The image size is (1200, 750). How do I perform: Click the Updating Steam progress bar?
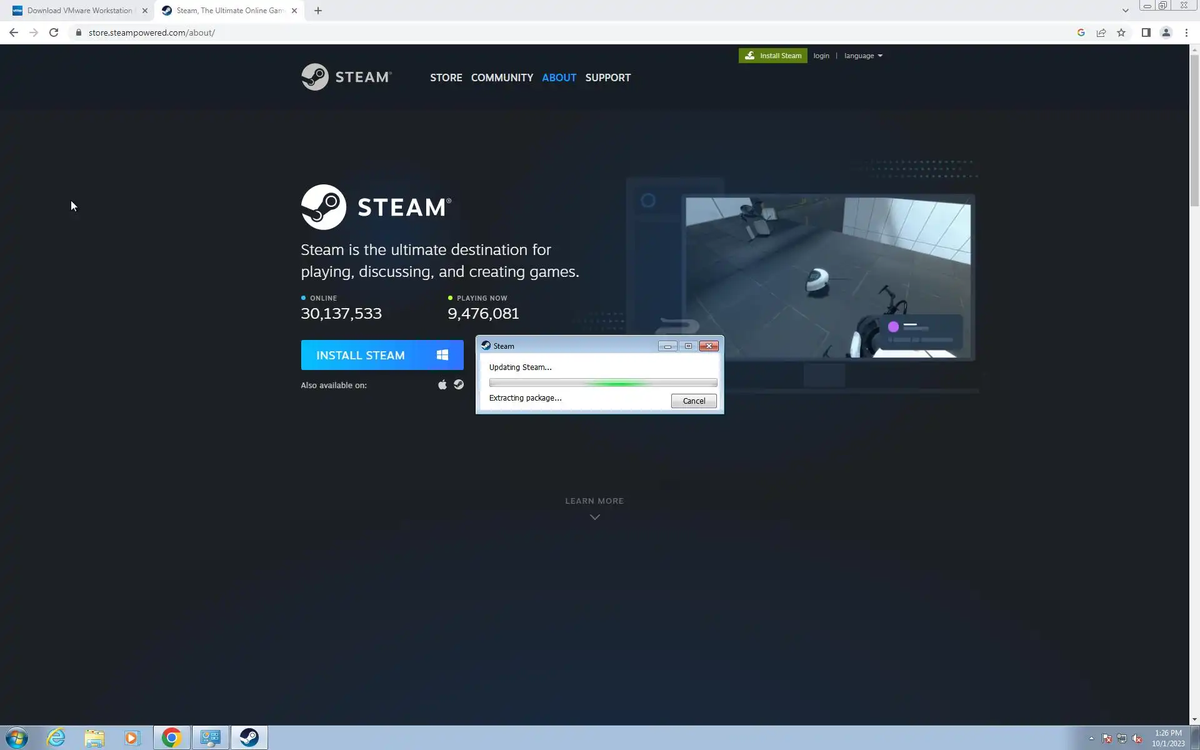(x=602, y=382)
